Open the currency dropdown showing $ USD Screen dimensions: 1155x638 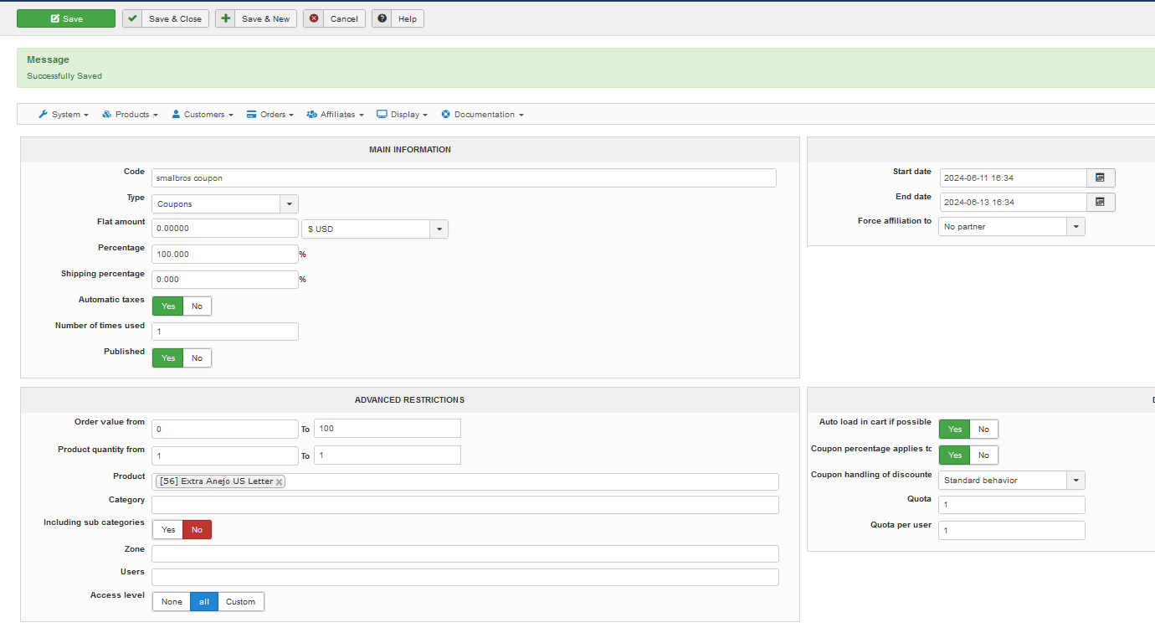(375, 229)
